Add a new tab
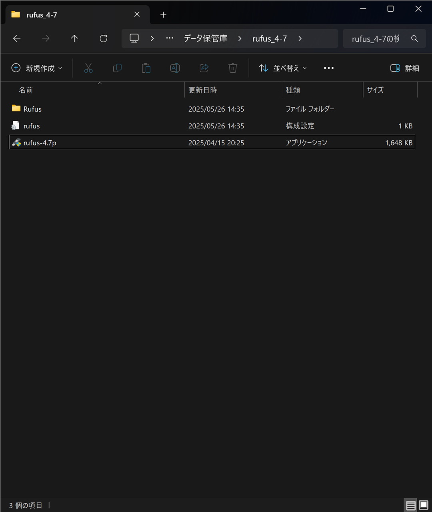 pyautogui.click(x=163, y=15)
